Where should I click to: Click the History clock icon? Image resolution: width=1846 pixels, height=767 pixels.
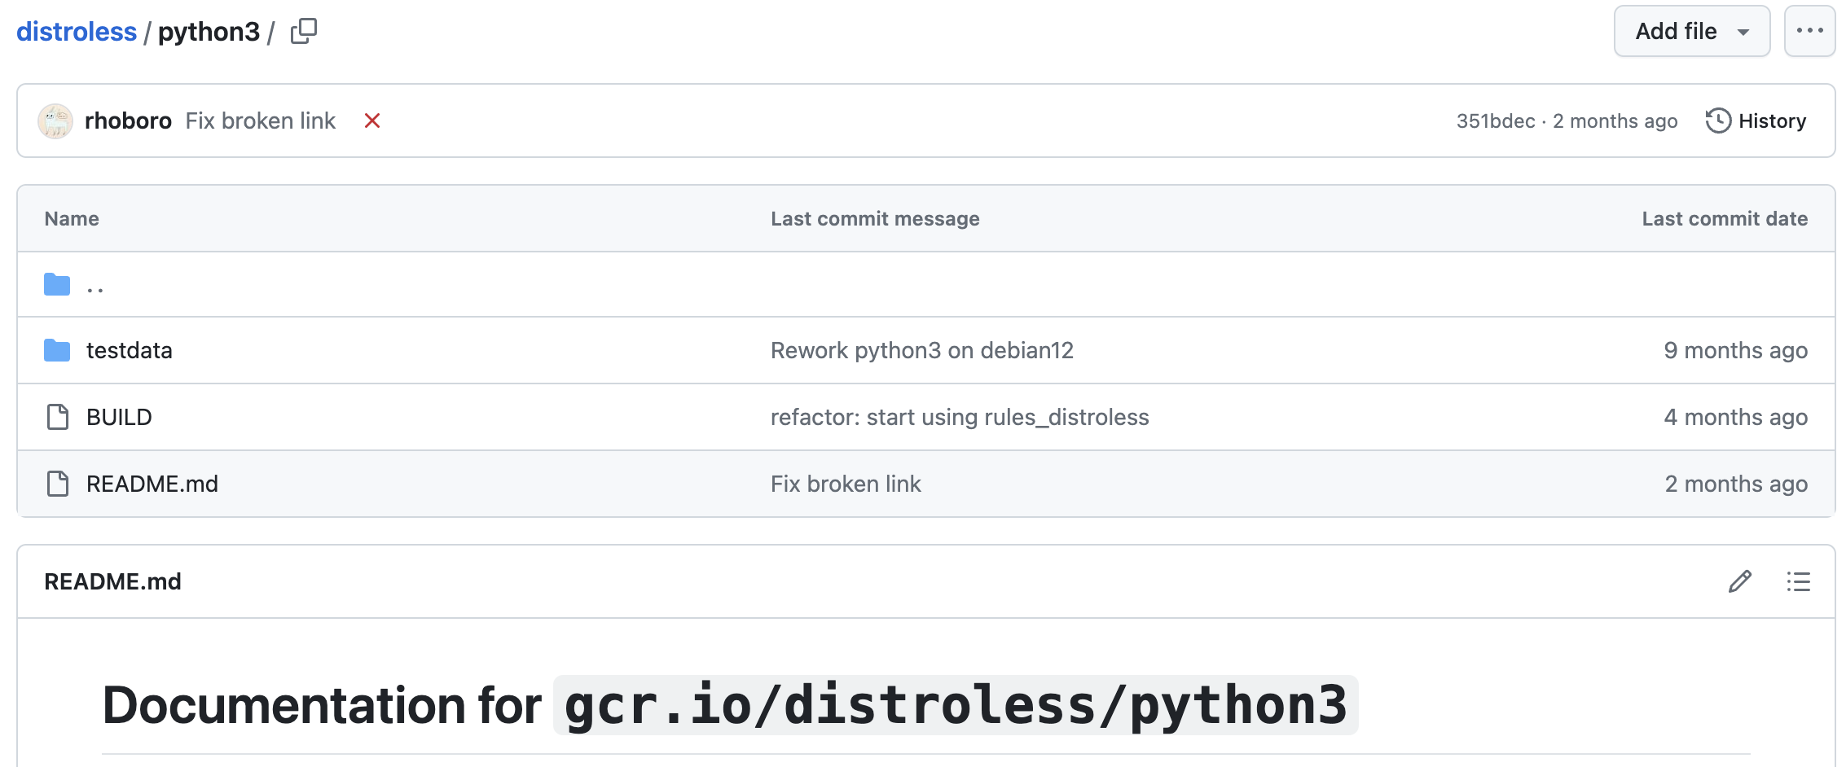1718,121
